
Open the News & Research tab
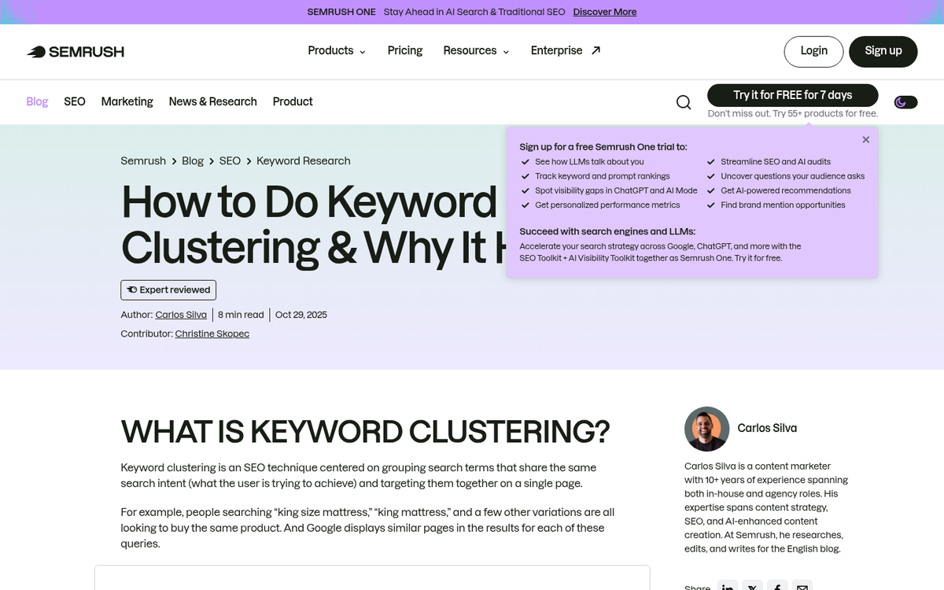coord(212,101)
